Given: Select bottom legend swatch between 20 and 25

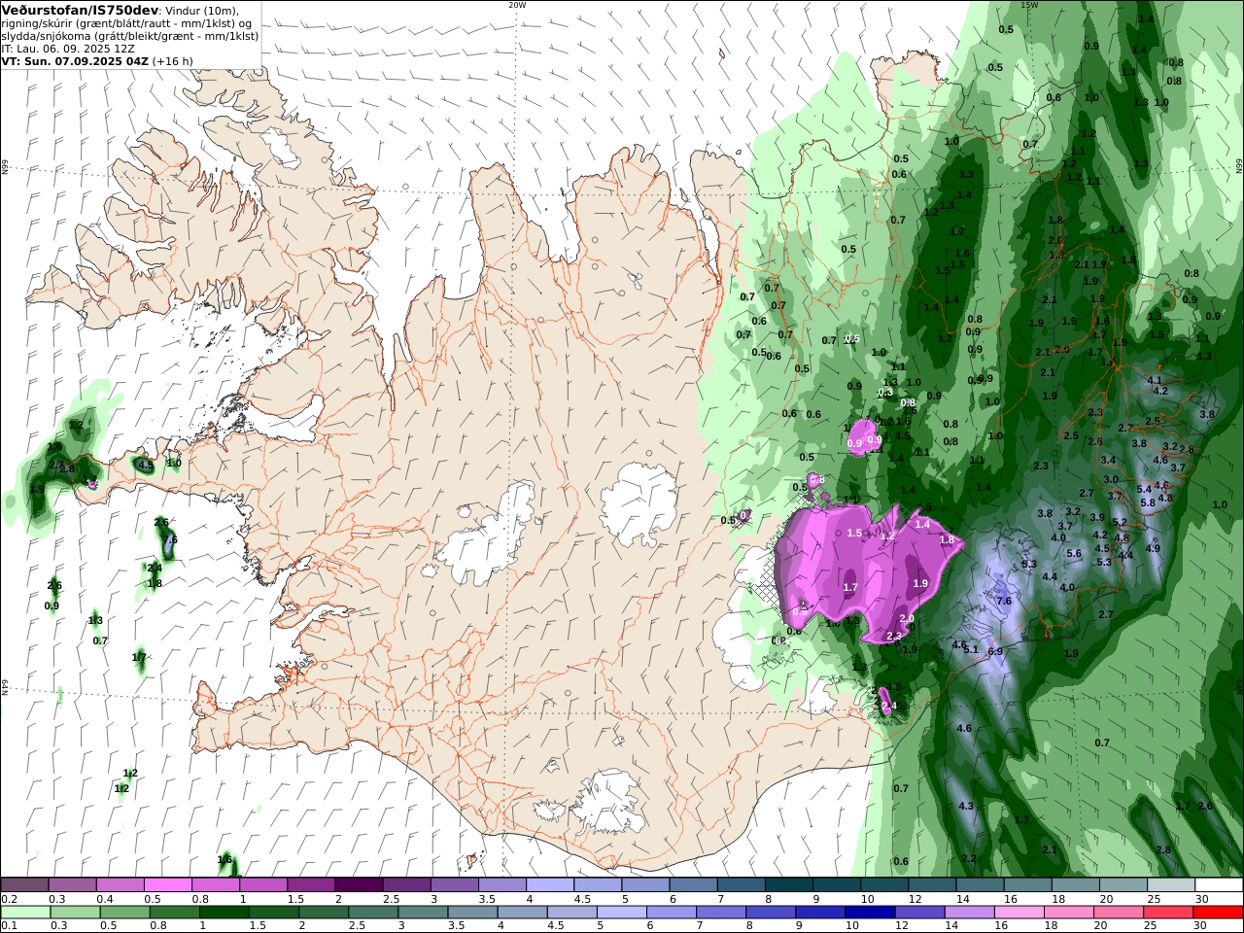Looking at the screenshot, I should coord(1118,913).
